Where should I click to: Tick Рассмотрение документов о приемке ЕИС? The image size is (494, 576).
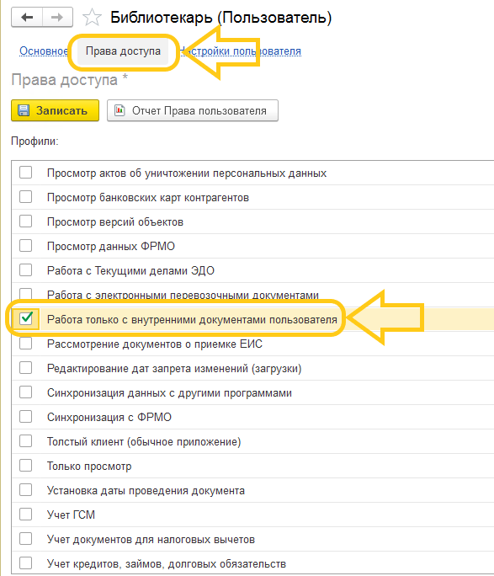coord(26,344)
